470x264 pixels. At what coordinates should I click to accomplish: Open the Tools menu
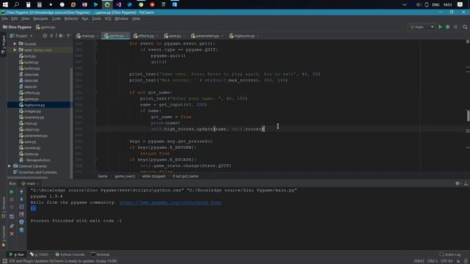coord(96,18)
